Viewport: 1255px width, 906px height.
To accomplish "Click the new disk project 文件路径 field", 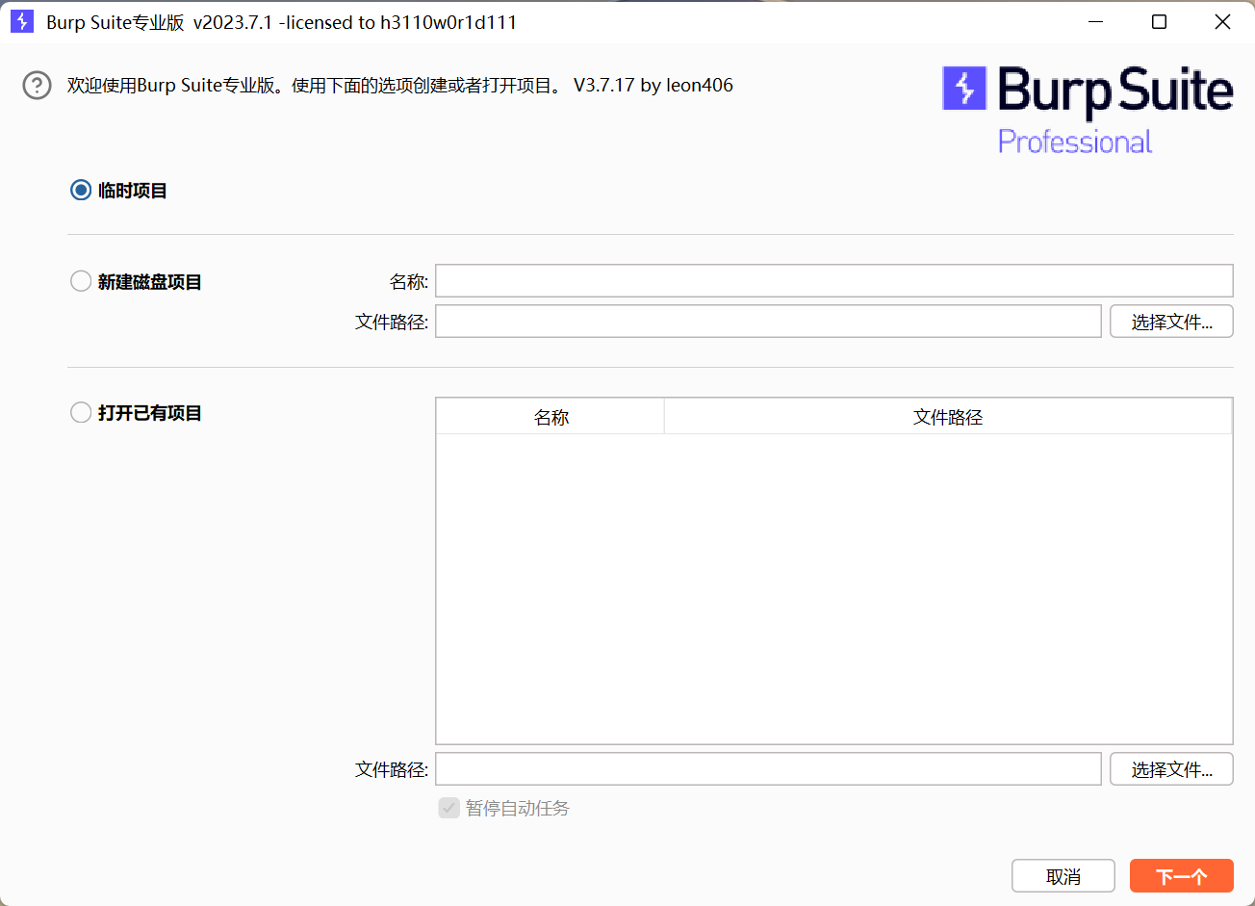I will click(768, 322).
